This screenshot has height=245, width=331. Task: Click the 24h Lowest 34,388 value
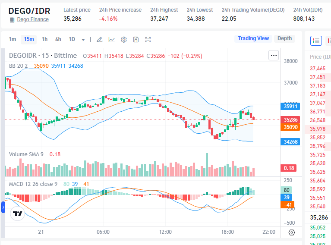pyautogui.click(x=195, y=19)
